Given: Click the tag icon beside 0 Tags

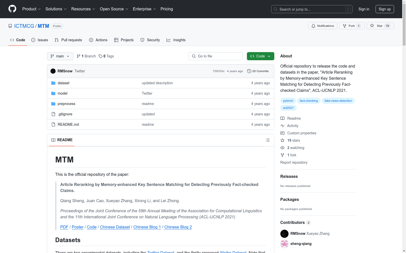Looking at the screenshot, I should coord(100,56).
